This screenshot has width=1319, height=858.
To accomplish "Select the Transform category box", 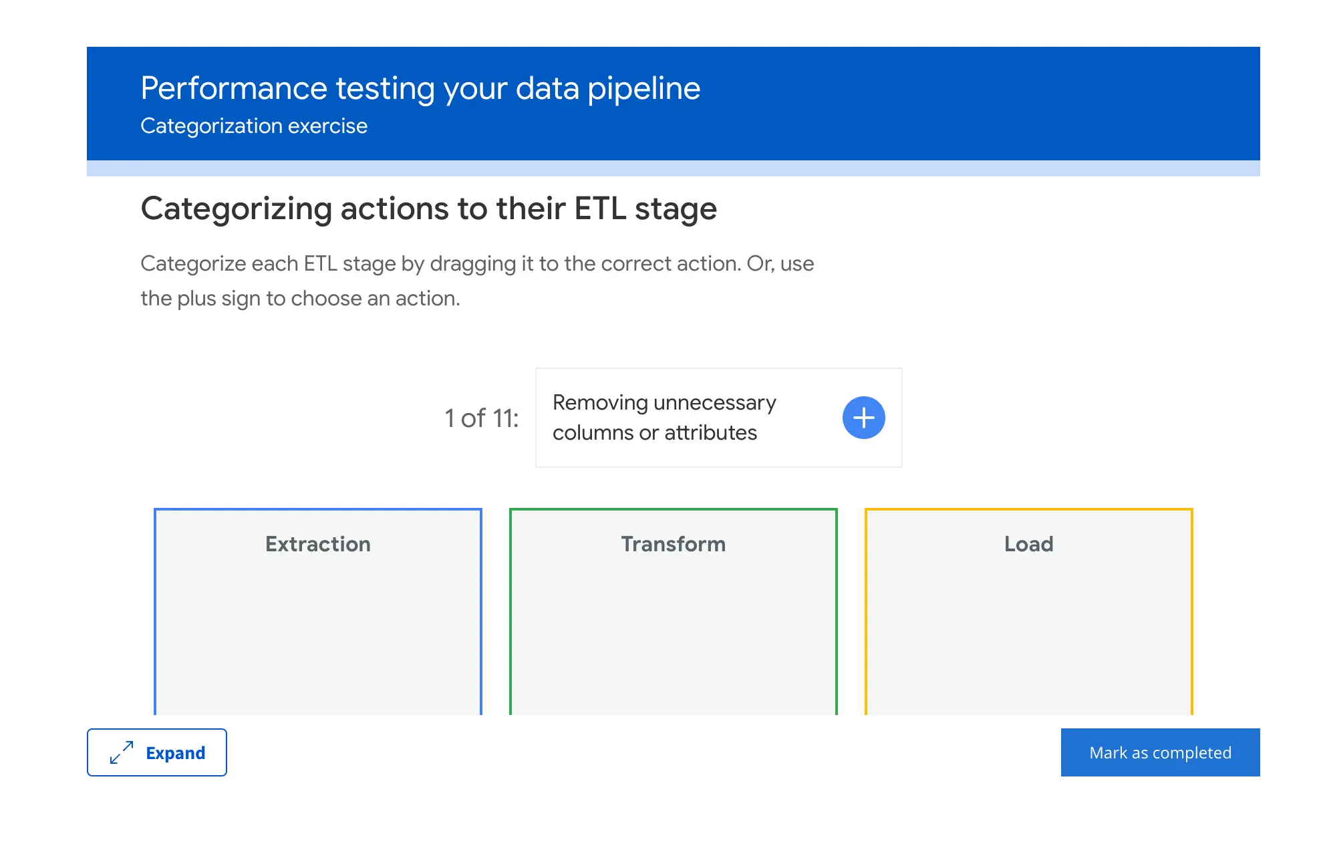I will click(673, 611).
